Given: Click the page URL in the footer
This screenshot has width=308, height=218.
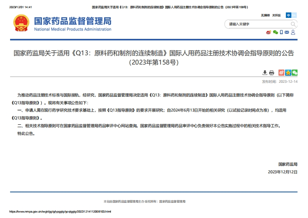Looking at the screenshot, I should coord(60,211).
